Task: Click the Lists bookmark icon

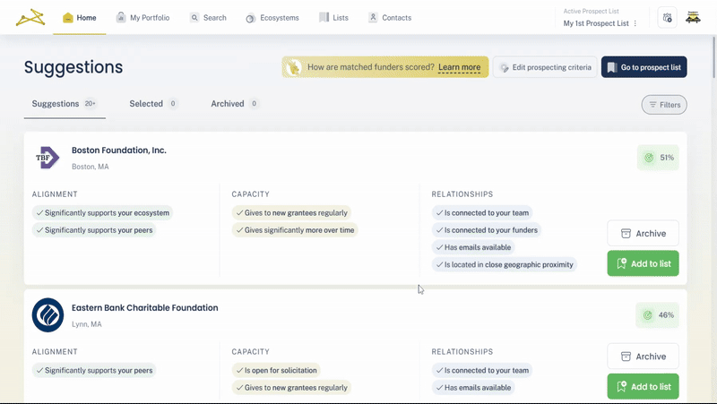Action: click(x=324, y=17)
